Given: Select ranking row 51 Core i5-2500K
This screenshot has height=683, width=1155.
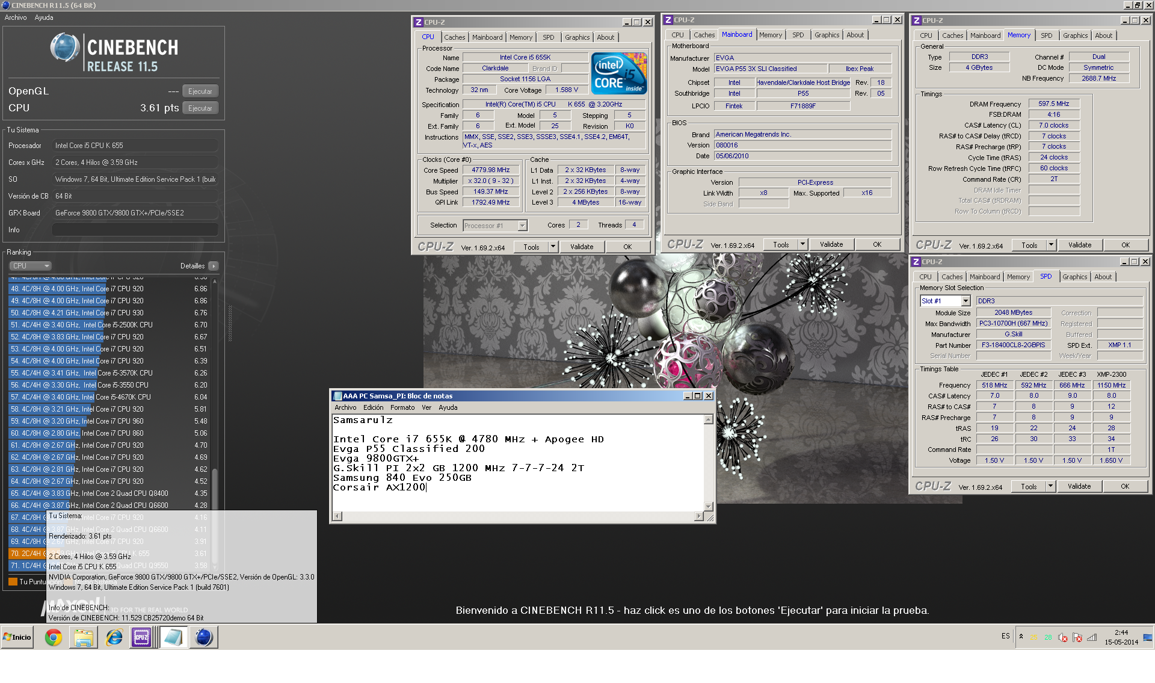Looking at the screenshot, I should point(108,325).
